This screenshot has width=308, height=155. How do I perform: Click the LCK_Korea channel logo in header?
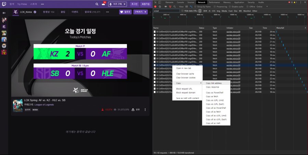coord(16,12)
